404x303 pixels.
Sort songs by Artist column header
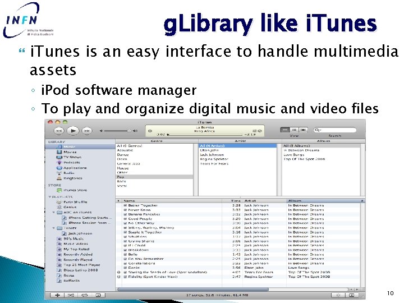pos(264,201)
